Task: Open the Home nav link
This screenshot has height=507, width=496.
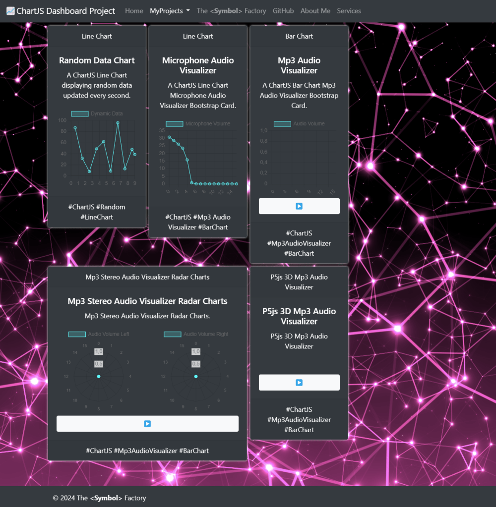Action: click(x=134, y=11)
